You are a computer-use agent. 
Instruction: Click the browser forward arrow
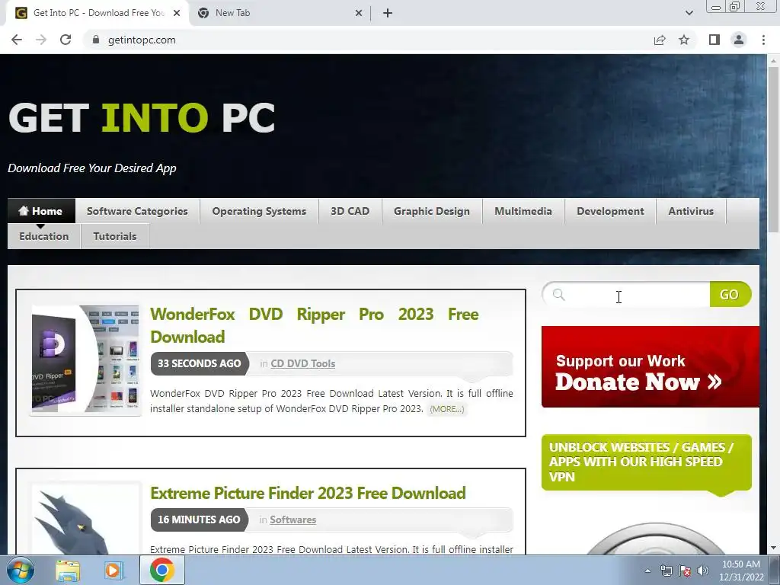tap(41, 40)
